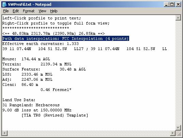Click the vertical scrollbar up arrow
This screenshot has width=183, height=138.
tap(178, 18)
